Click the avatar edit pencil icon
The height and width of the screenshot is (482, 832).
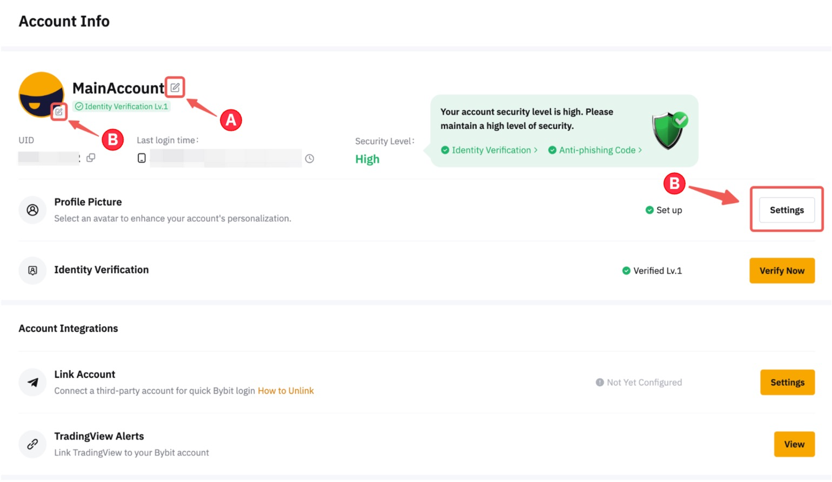coord(59,112)
